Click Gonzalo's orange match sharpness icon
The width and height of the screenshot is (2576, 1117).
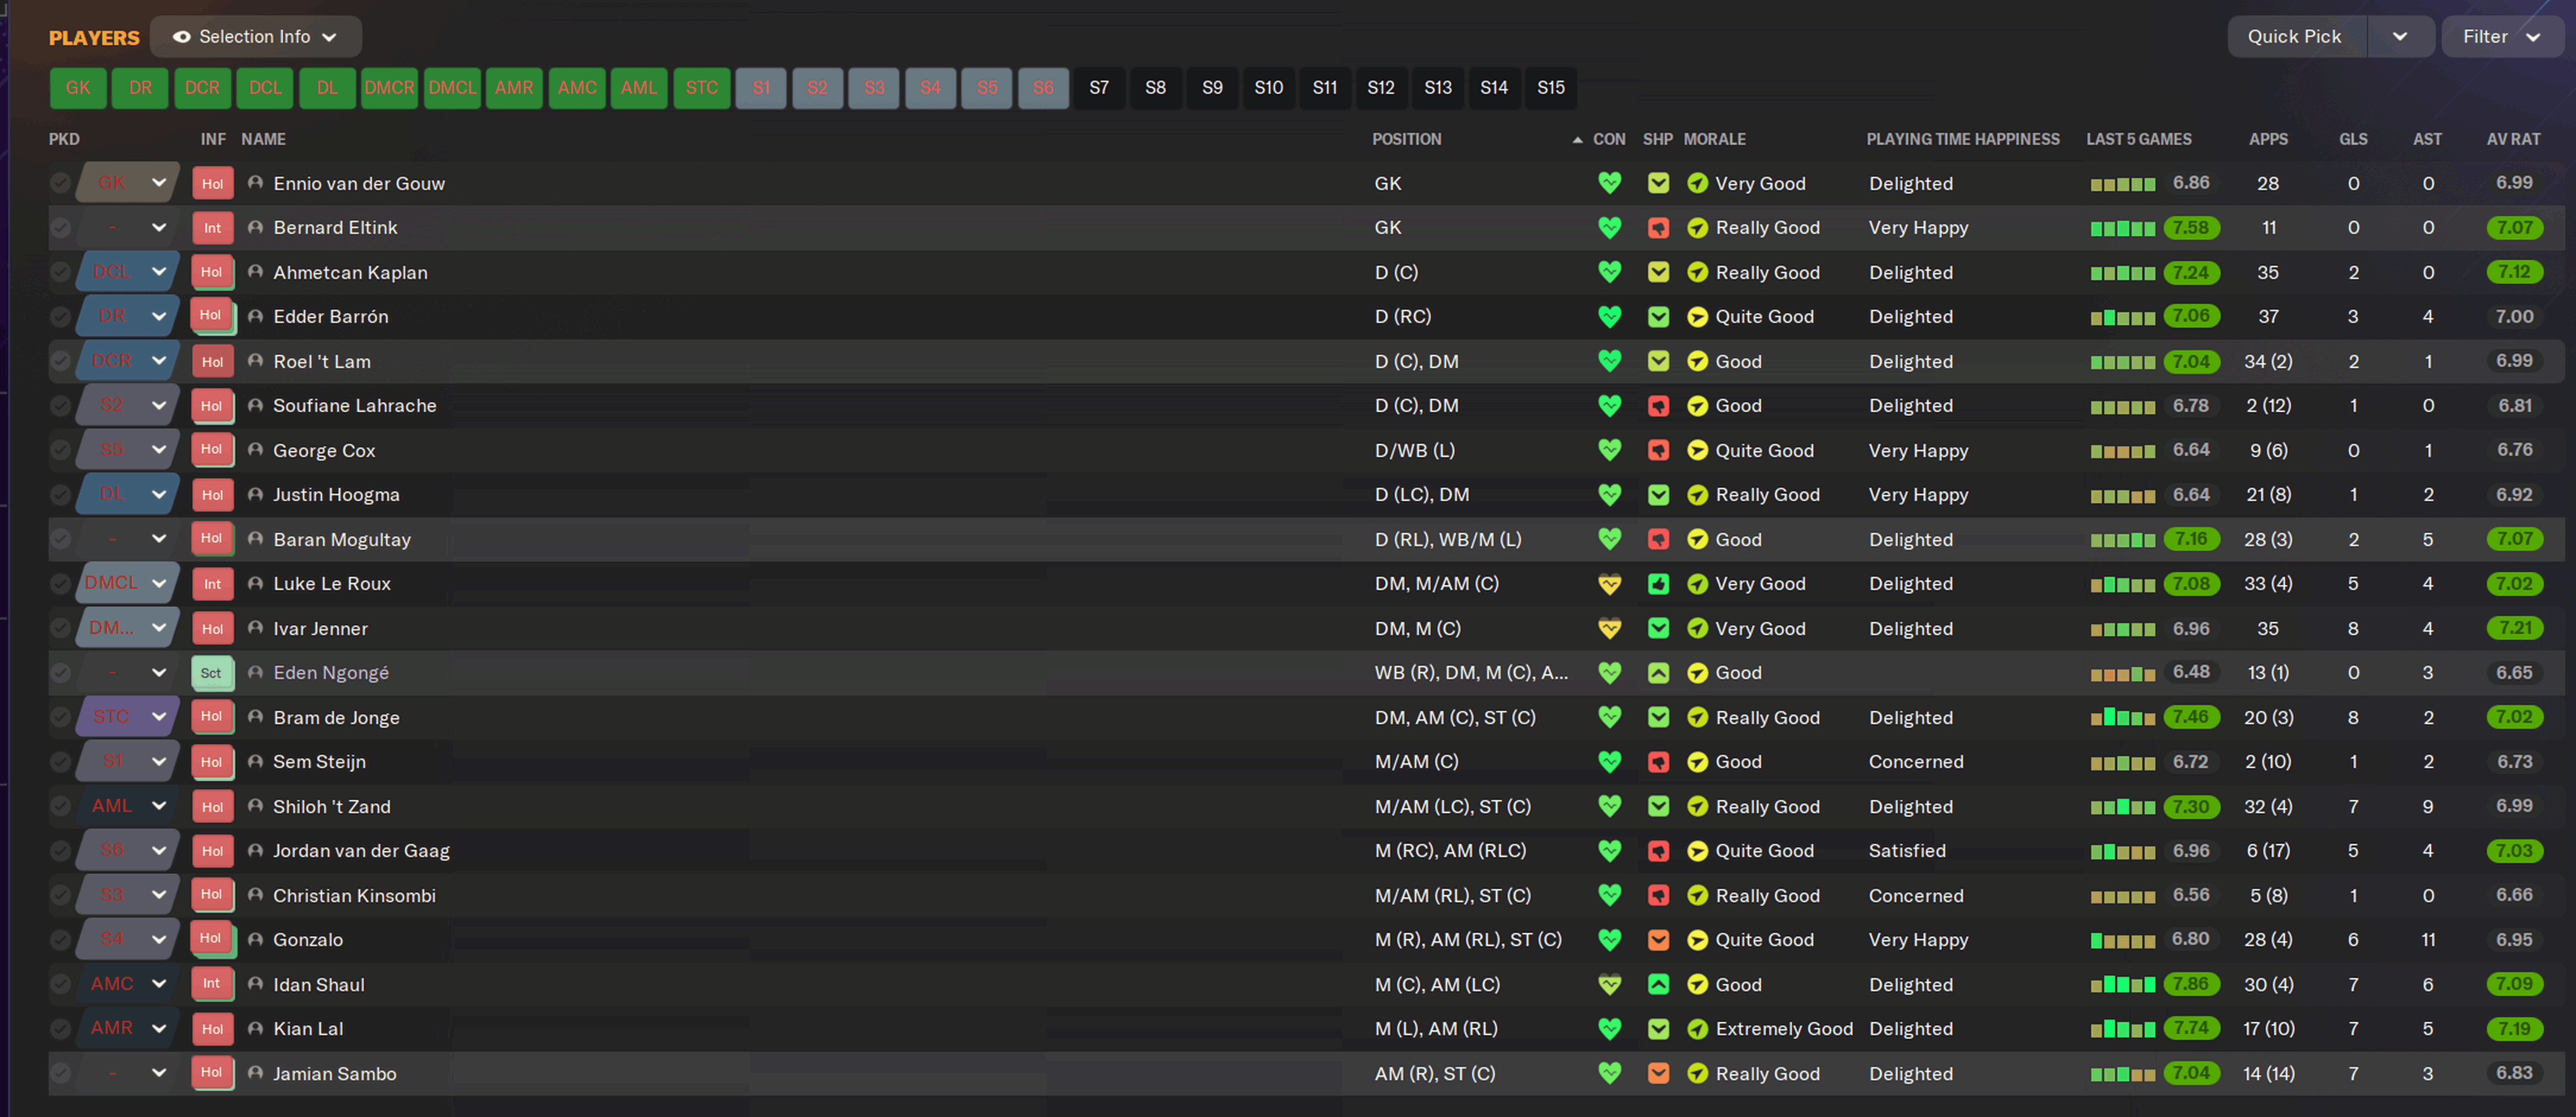[x=1658, y=940]
